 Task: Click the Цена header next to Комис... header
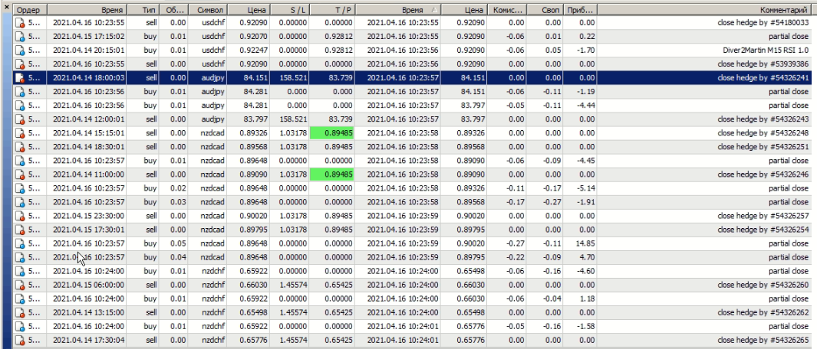pos(465,10)
